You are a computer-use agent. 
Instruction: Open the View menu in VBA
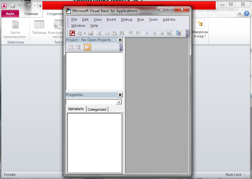click(97, 19)
